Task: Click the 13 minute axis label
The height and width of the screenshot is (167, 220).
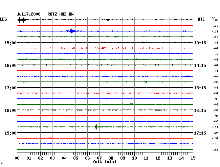Action: [170, 158]
